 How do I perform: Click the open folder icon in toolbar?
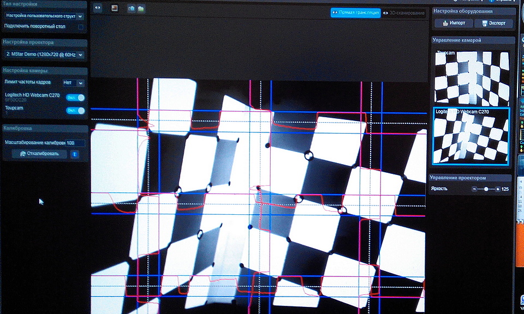(140, 9)
